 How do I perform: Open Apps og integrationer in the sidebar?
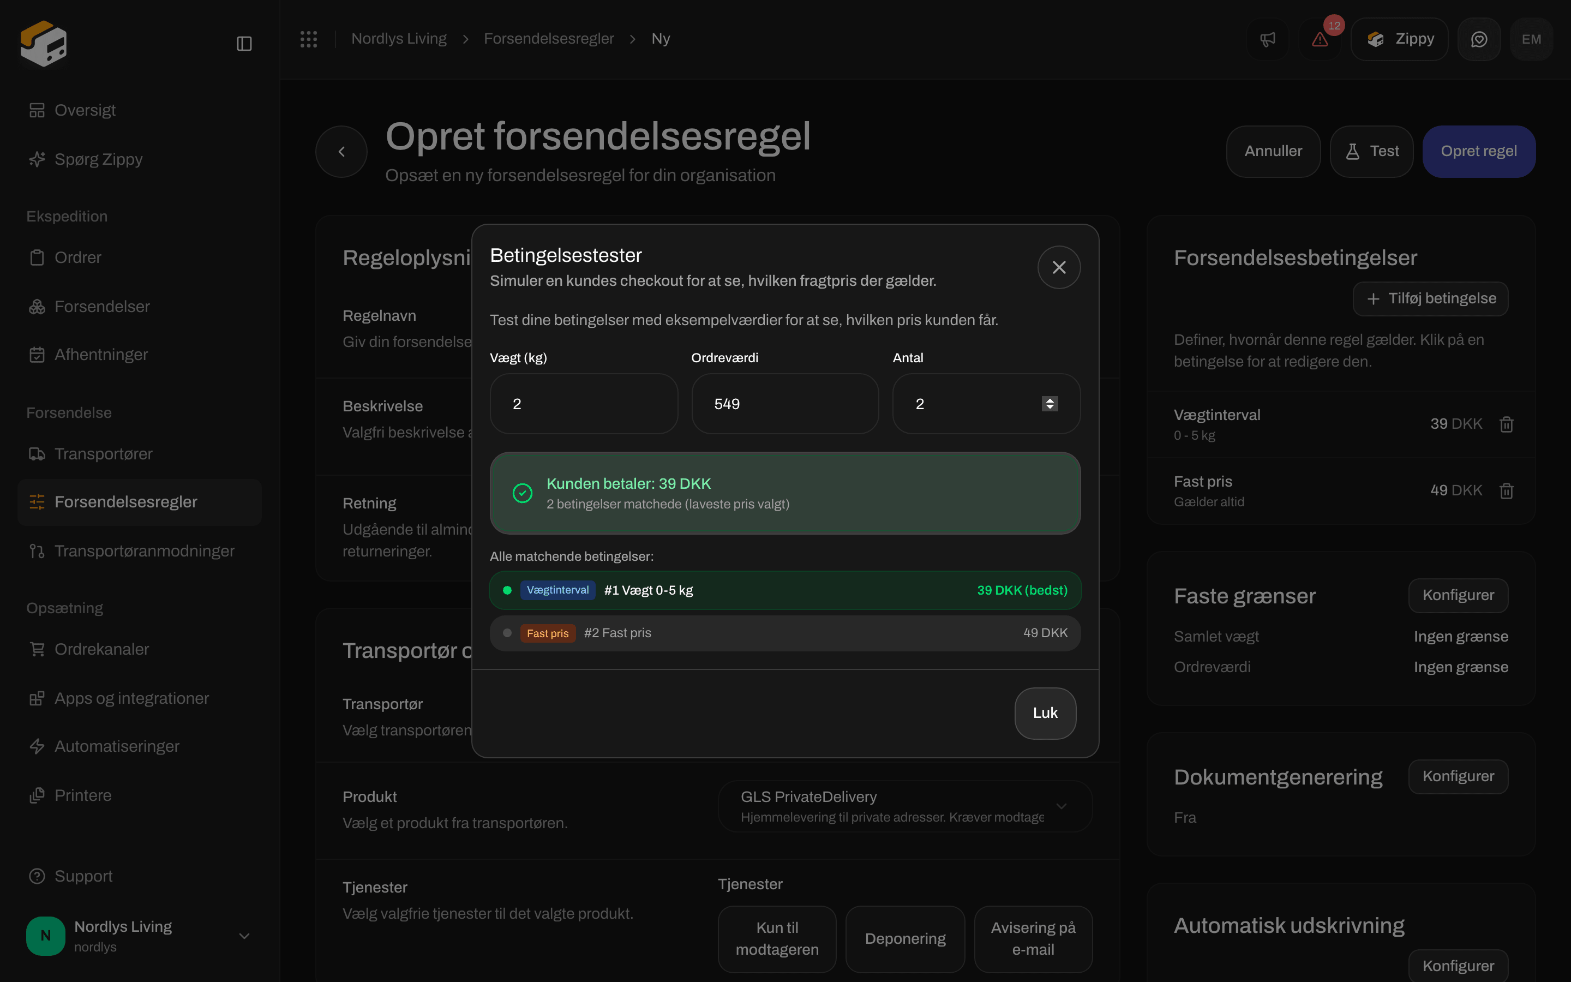coord(140,698)
